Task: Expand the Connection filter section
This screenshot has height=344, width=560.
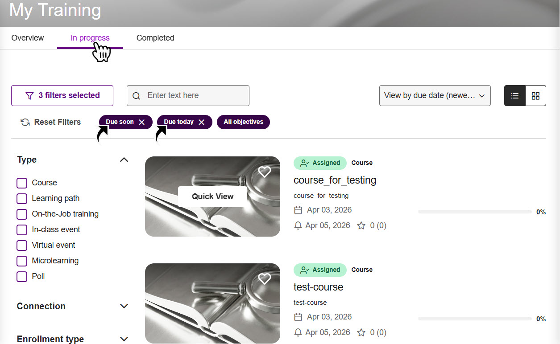Action: [124, 306]
